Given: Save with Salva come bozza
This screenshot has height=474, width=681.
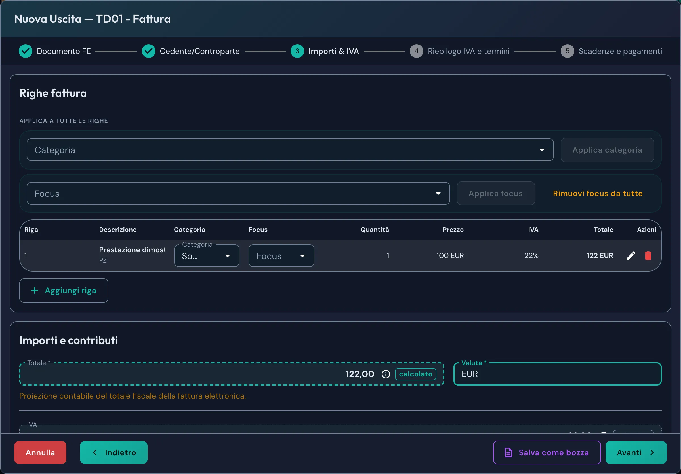Looking at the screenshot, I should pyautogui.click(x=547, y=453).
